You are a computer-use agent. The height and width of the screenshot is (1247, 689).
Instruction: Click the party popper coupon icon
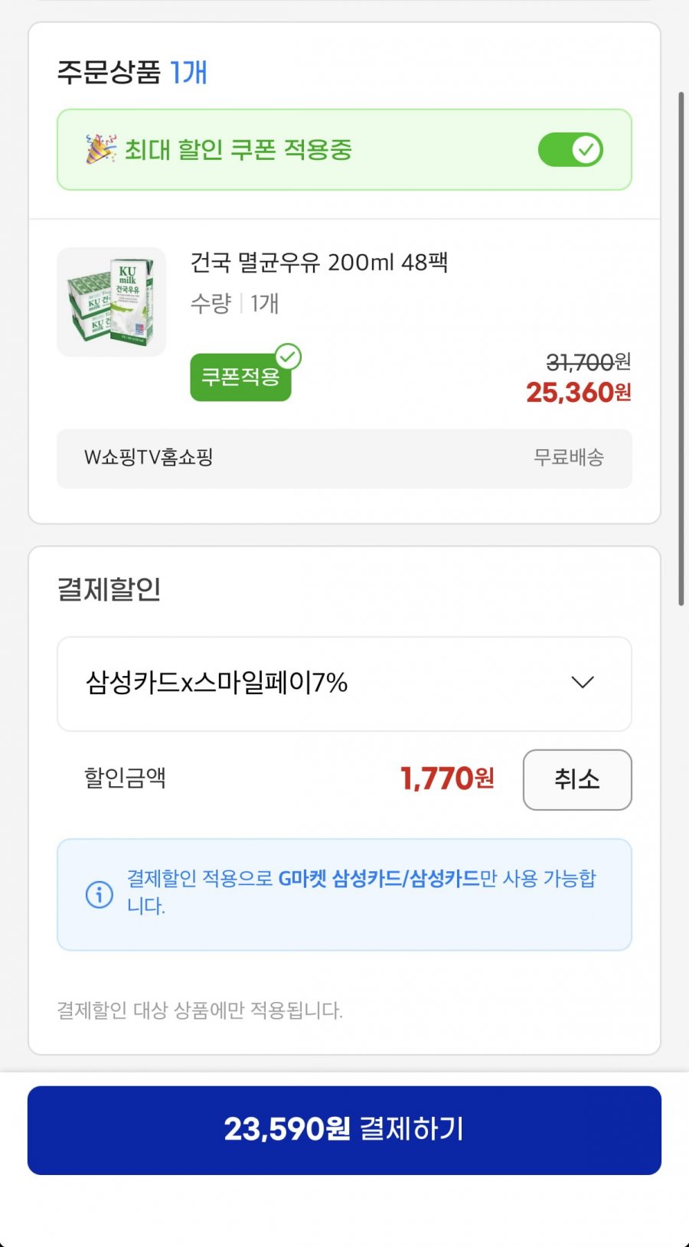pos(100,149)
